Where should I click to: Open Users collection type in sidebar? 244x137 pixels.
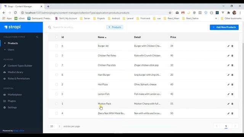[11, 50]
